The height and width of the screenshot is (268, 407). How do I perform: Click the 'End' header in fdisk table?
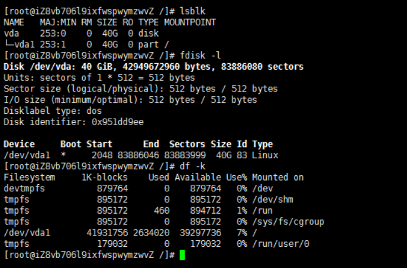(151, 144)
